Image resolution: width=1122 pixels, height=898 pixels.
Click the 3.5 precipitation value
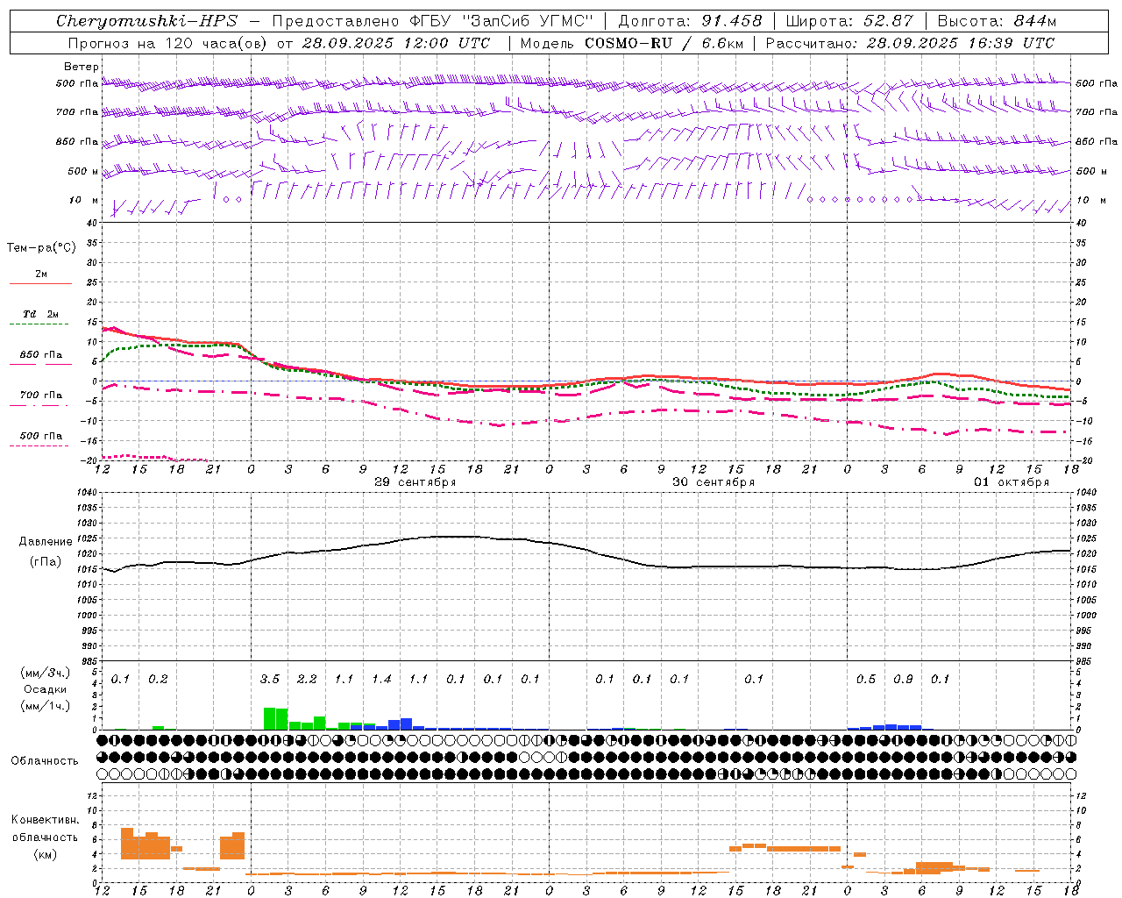(x=270, y=680)
